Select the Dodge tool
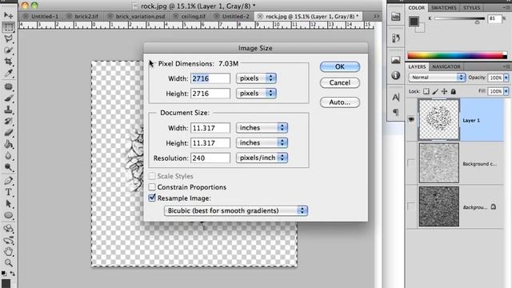 [8, 167]
